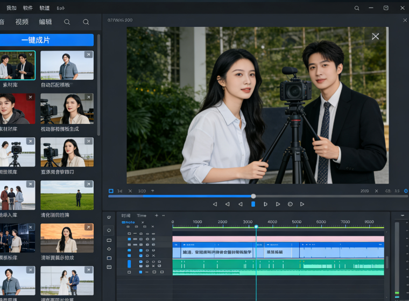Click the search magnifier in the title bar
The image size is (409, 301).
tap(357, 8)
